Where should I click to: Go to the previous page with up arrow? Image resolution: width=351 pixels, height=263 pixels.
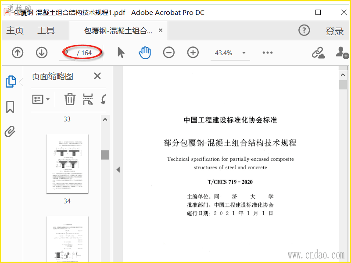(x=18, y=53)
